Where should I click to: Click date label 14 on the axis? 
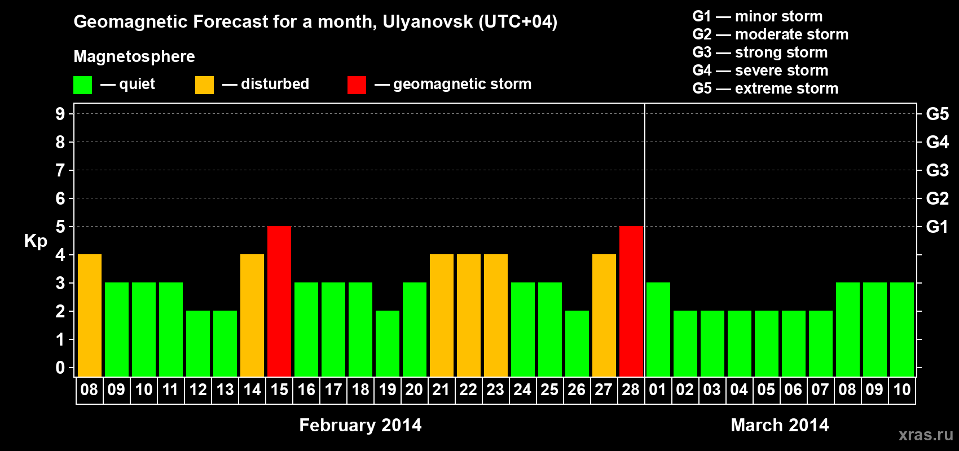tap(252, 390)
